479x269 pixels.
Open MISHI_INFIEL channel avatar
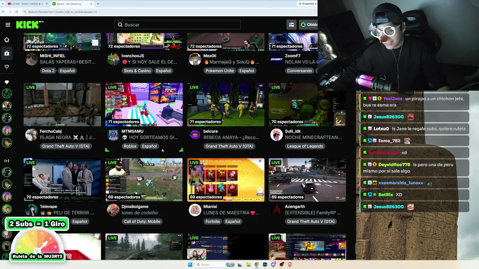(x=31, y=59)
